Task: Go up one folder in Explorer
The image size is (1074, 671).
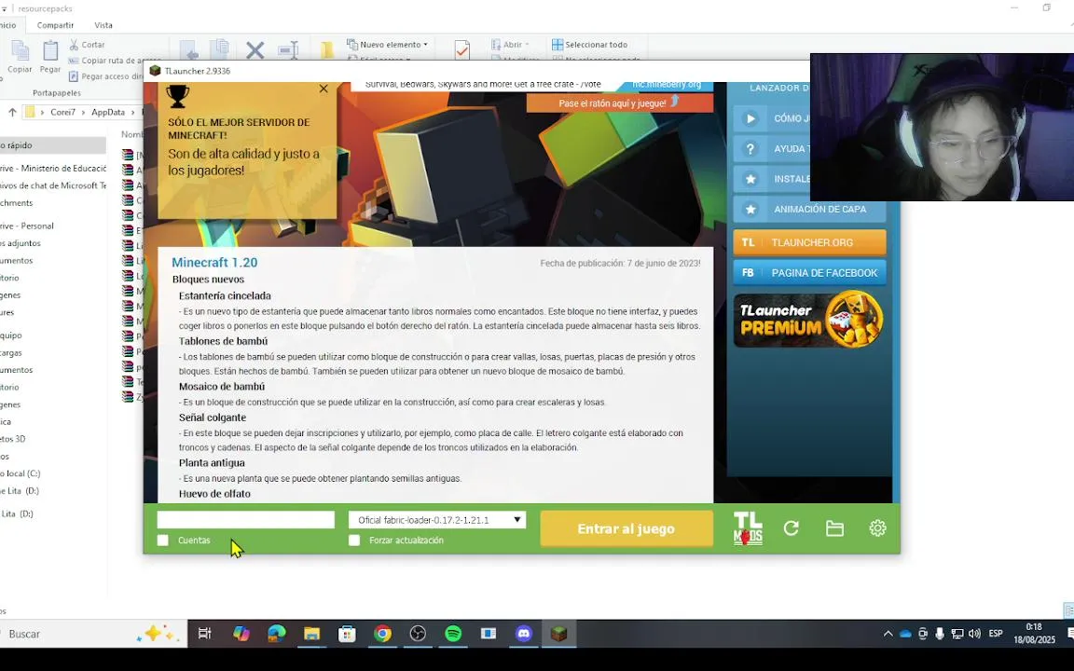Action: (x=12, y=112)
